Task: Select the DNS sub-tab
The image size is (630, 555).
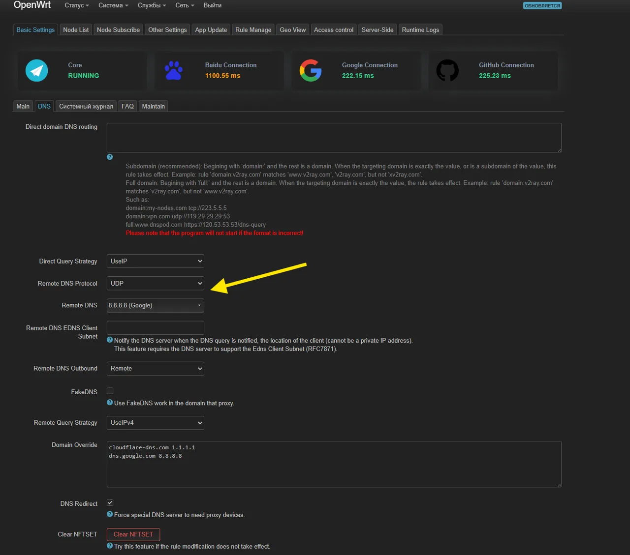Action: click(44, 106)
